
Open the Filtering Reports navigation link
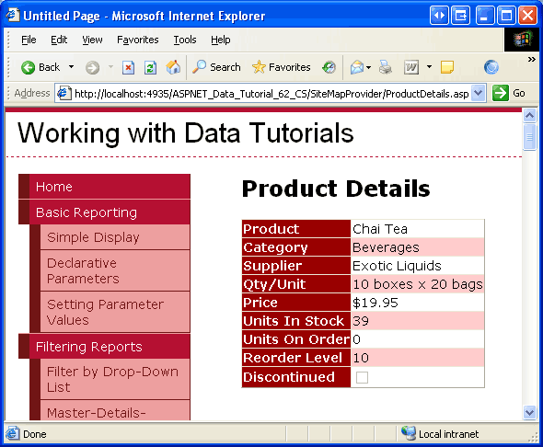(89, 347)
